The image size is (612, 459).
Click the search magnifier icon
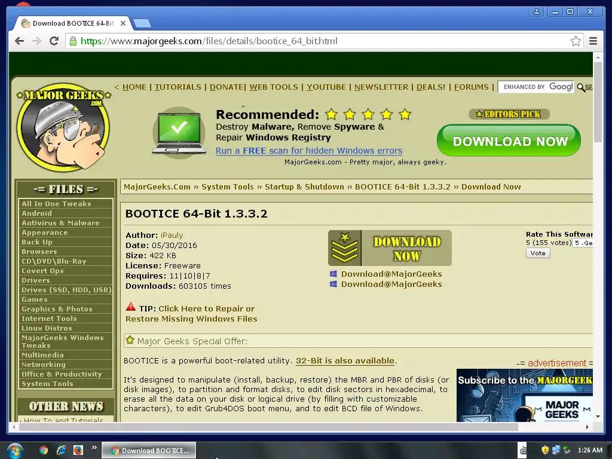[581, 87]
